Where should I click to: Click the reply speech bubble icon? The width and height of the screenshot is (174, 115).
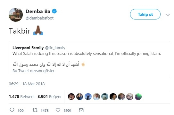(12, 110)
